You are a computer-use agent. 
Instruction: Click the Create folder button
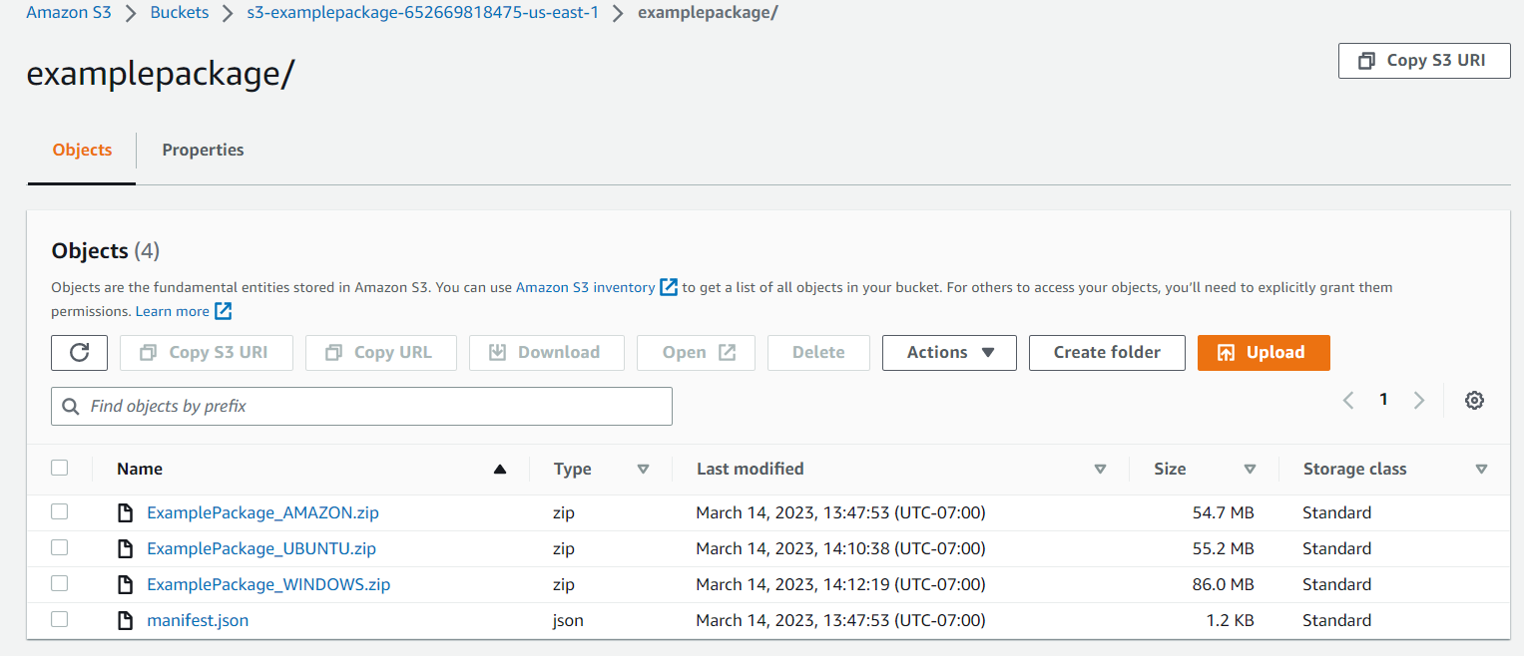click(x=1106, y=352)
